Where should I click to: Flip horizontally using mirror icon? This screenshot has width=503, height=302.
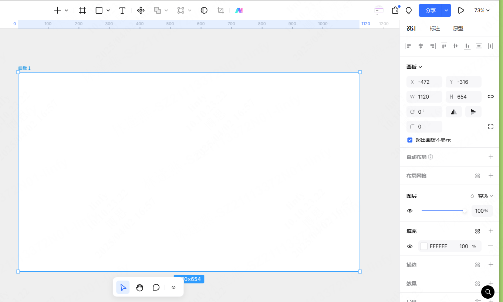[x=454, y=111]
